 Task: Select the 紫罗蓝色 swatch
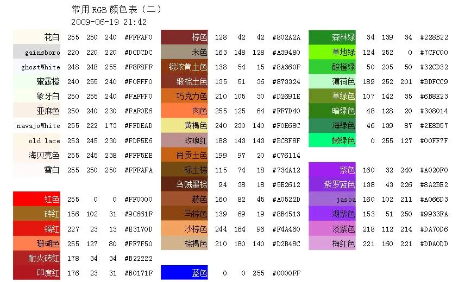332,184
